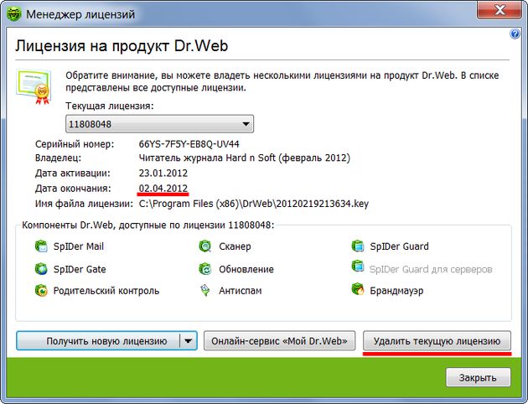Viewport: 528px width, 404px height.
Task: Click the Дата активации label
Action: click(x=72, y=173)
